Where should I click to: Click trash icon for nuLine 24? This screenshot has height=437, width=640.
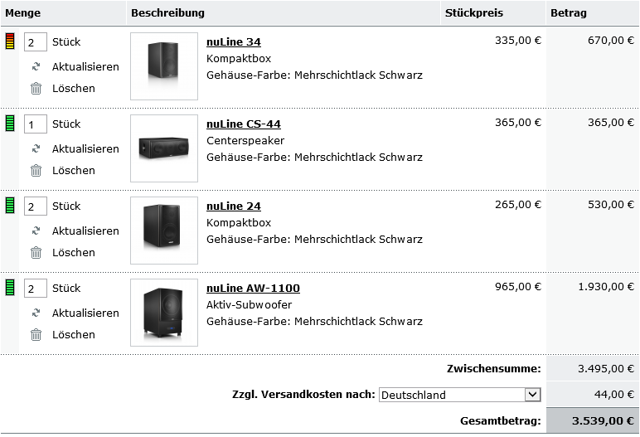(x=36, y=252)
